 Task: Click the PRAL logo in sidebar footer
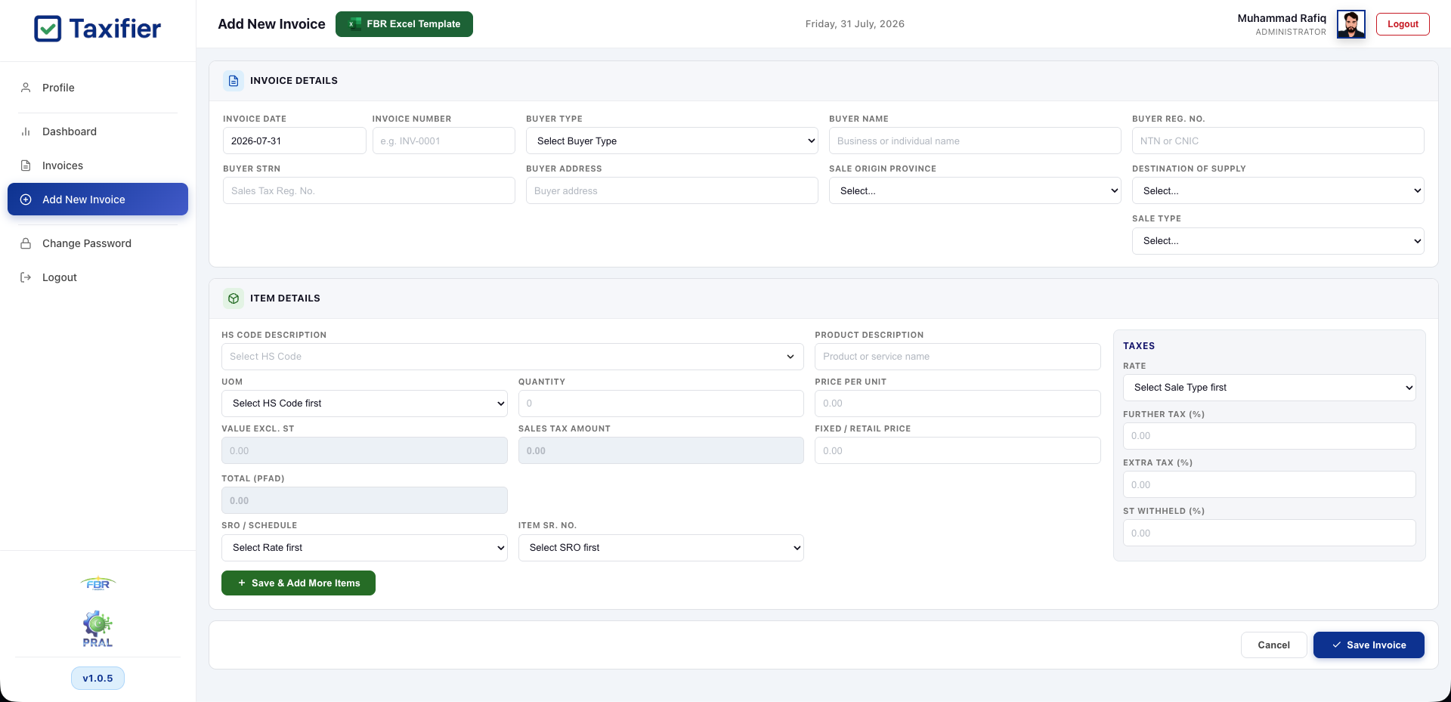click(x=98, y=629)
